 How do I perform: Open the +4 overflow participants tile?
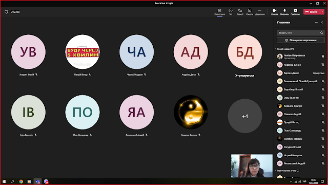(245, 116)
